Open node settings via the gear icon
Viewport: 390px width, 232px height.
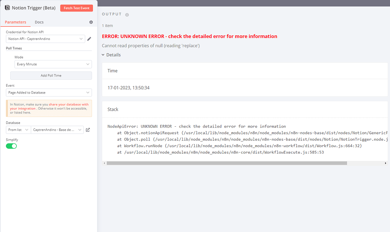pos(91,22)
